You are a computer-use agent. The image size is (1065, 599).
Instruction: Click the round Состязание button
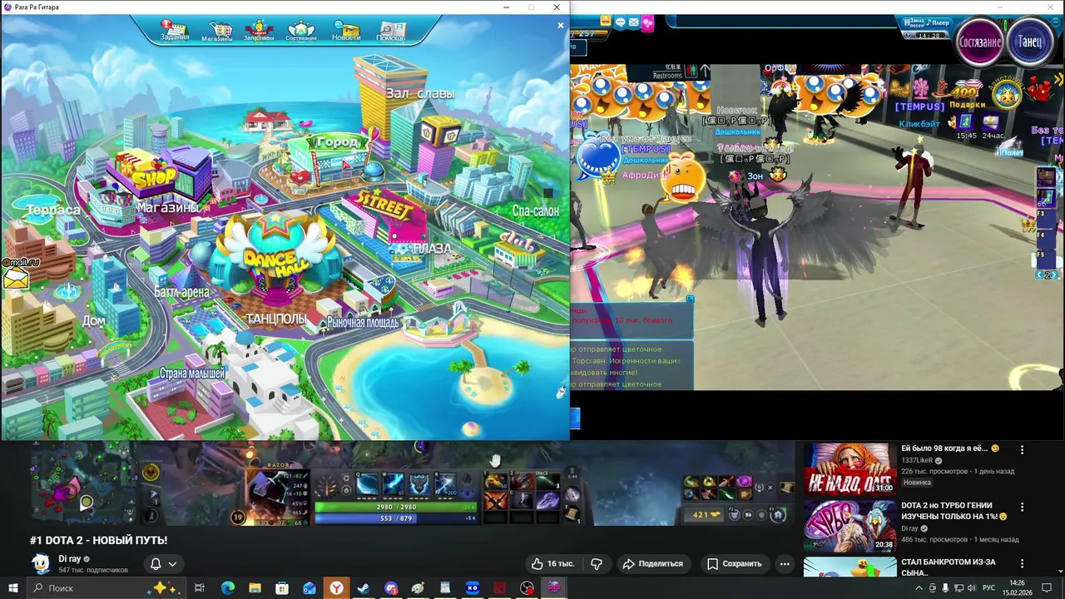click(979, 42)
